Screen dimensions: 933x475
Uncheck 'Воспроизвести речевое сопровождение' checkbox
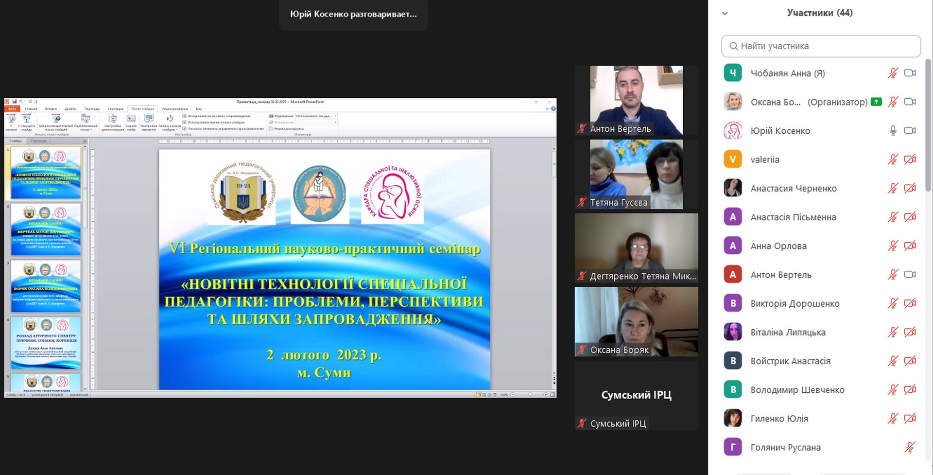185,116
